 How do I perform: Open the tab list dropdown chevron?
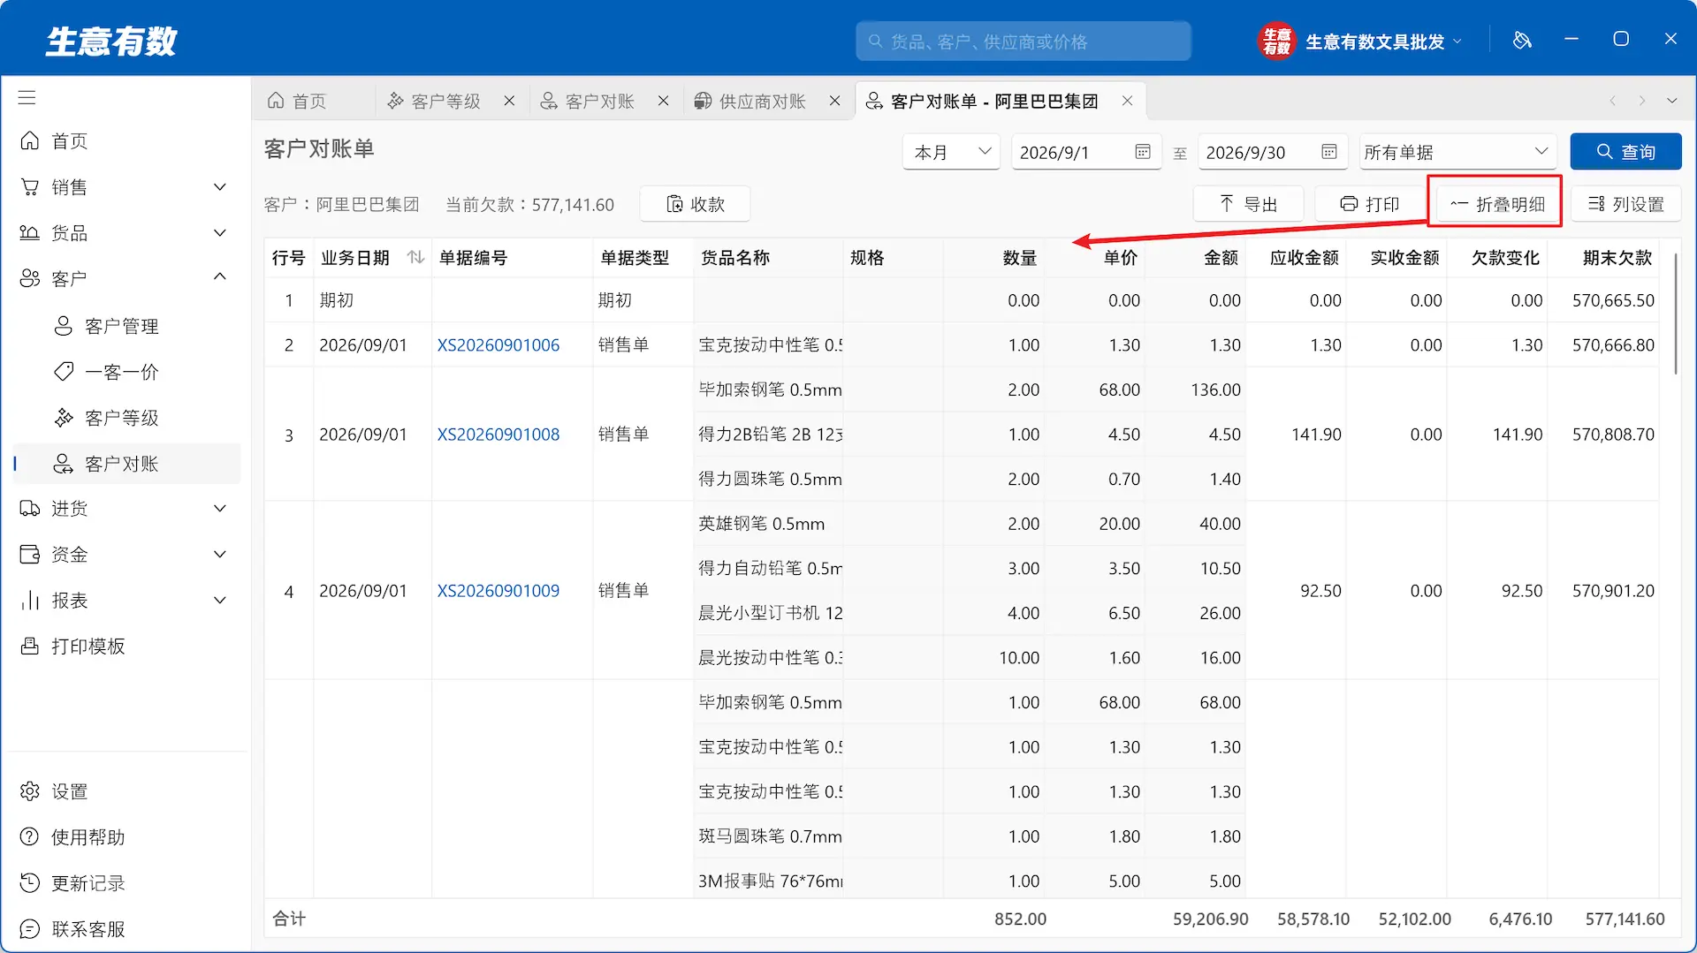(1672, 101)
